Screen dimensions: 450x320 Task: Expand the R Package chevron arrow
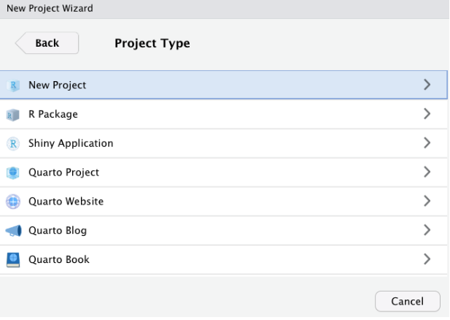(x=427, y=114)
